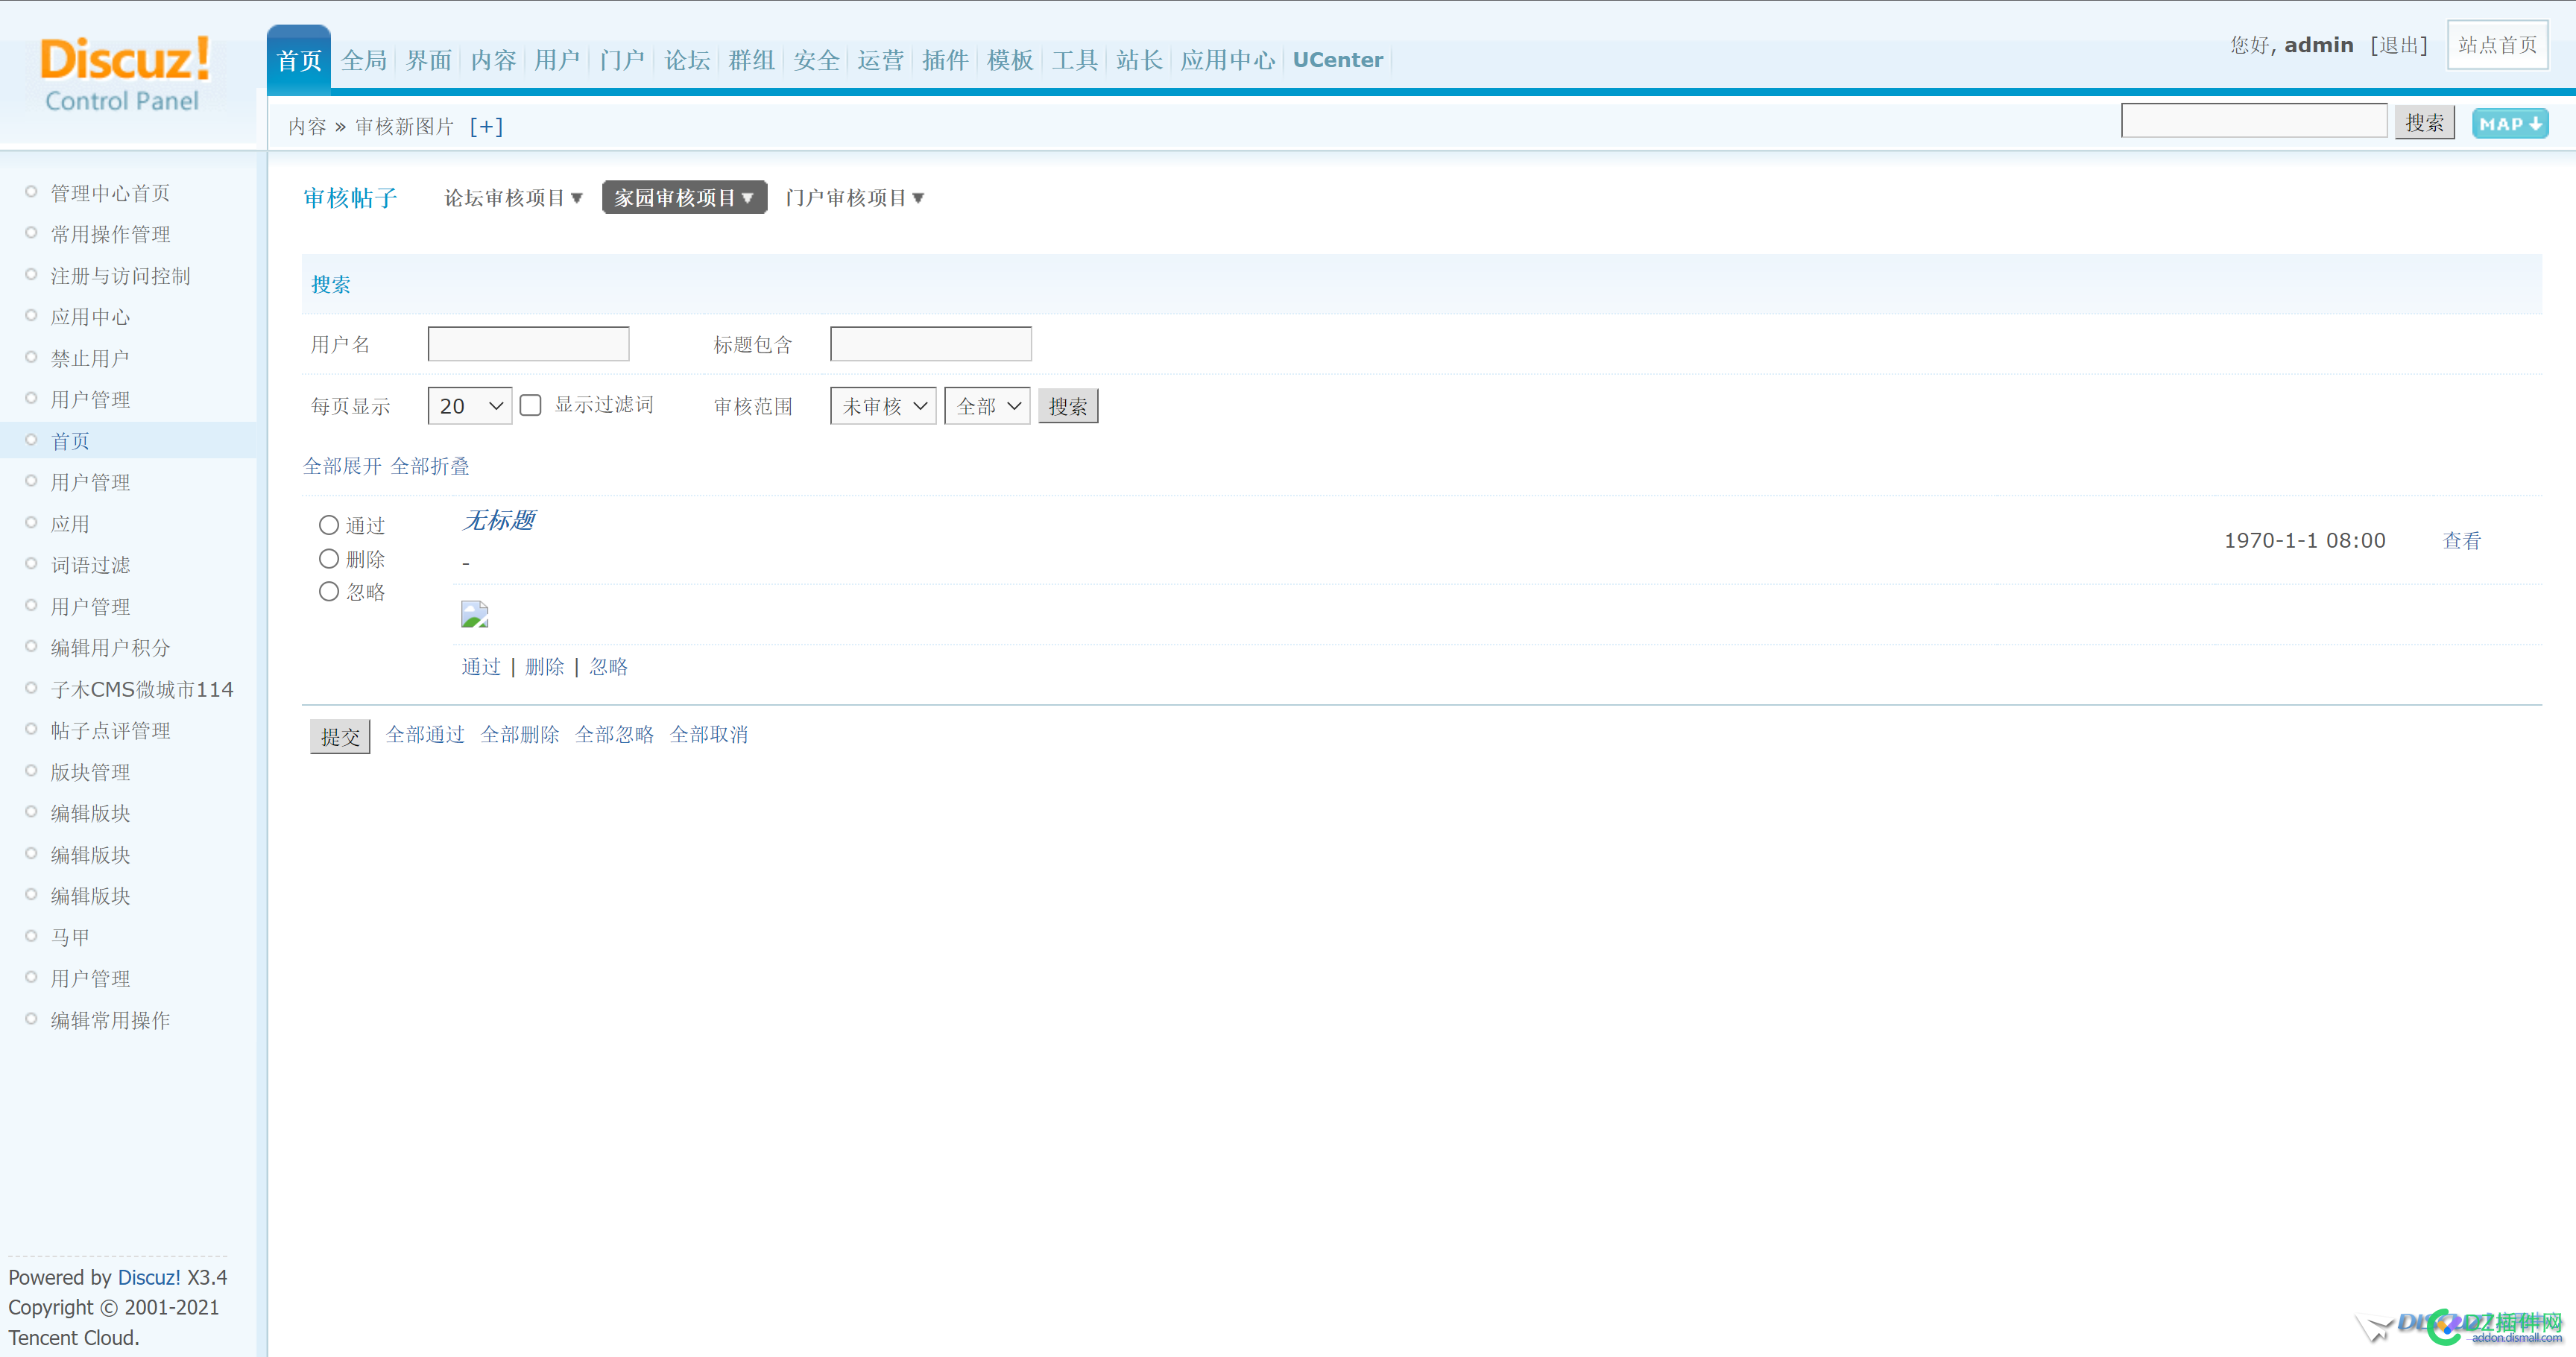The width and height of the screenshot is (2576, 1357).
Task: Open the 运营 top menu
Action: coord(881,60)
